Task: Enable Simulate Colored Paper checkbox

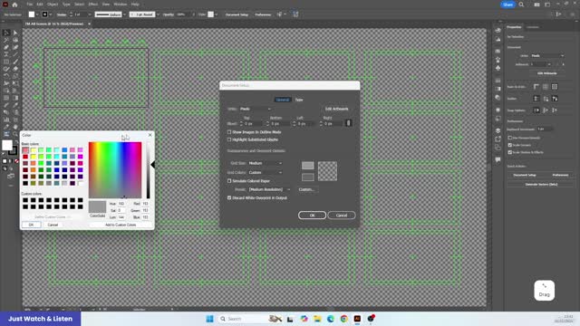Action: tap(229, 181)
